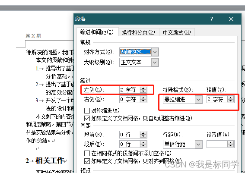Click the 段后 spacing field
The width and height of the screenshot is (245, 173).
pyautogui.click(x=130, y=144)
